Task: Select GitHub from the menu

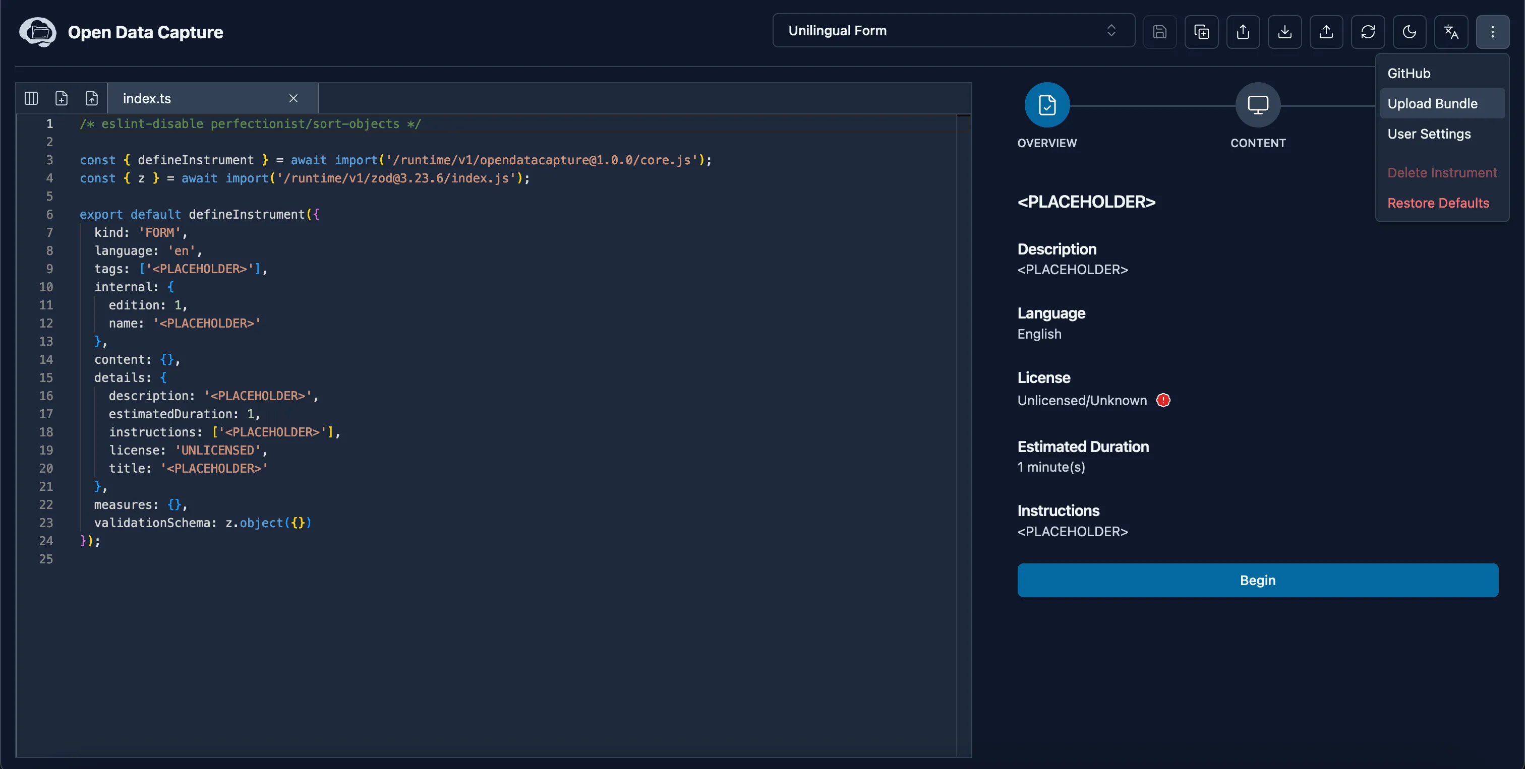Action: tap(1409, 74)
